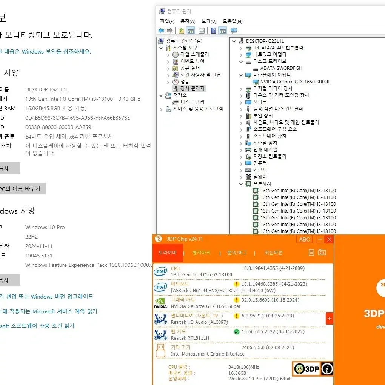Expand the 서비스 및 응용 프로그램 node
The height and width of the screenshot is (385, 385).
tap(161, 109)
